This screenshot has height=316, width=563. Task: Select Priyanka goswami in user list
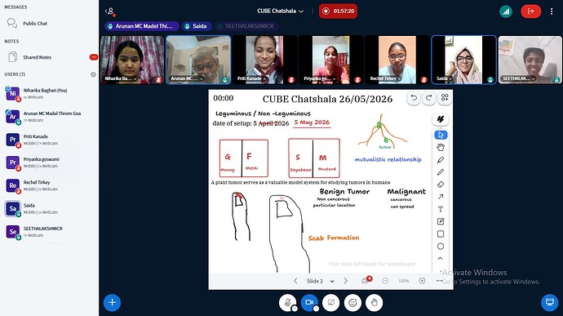pyautogui.click(x=50, y=162)
